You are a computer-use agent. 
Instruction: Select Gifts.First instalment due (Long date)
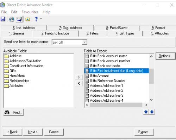click(117, 71)
